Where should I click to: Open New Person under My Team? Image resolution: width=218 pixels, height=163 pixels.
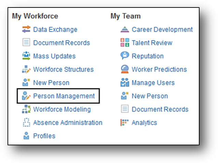point(150,96)
